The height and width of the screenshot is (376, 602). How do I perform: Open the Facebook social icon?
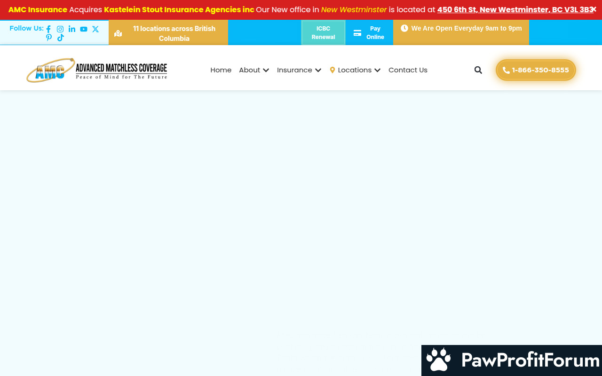[x=48, y=29]
